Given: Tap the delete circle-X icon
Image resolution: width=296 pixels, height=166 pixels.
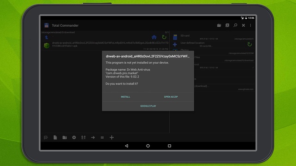Looking at the screenshot, I should 74,137.
